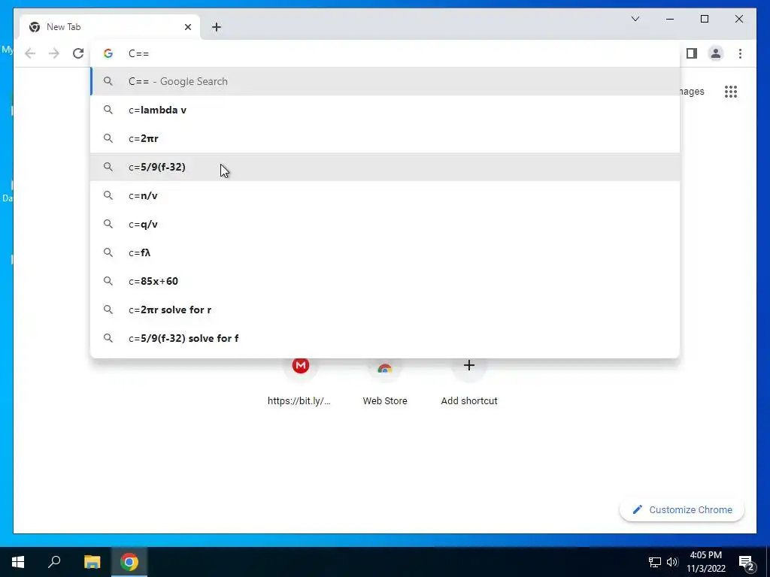The height and width of the screenshot is (577, 770).
Task: Select the c=q/v suggestion
Action: pyautogui.click(x=385, y=224)
